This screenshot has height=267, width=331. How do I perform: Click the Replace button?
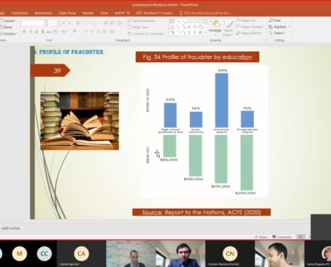pos(280,27)
